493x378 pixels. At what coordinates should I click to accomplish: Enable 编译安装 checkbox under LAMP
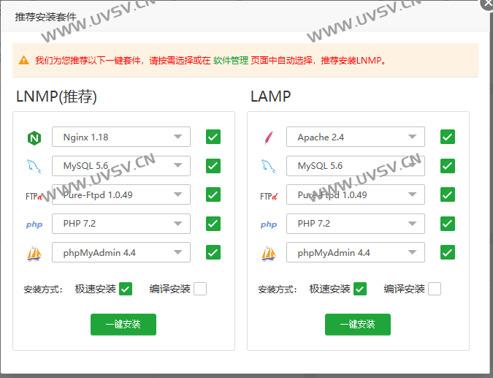(x=435, y=289)
